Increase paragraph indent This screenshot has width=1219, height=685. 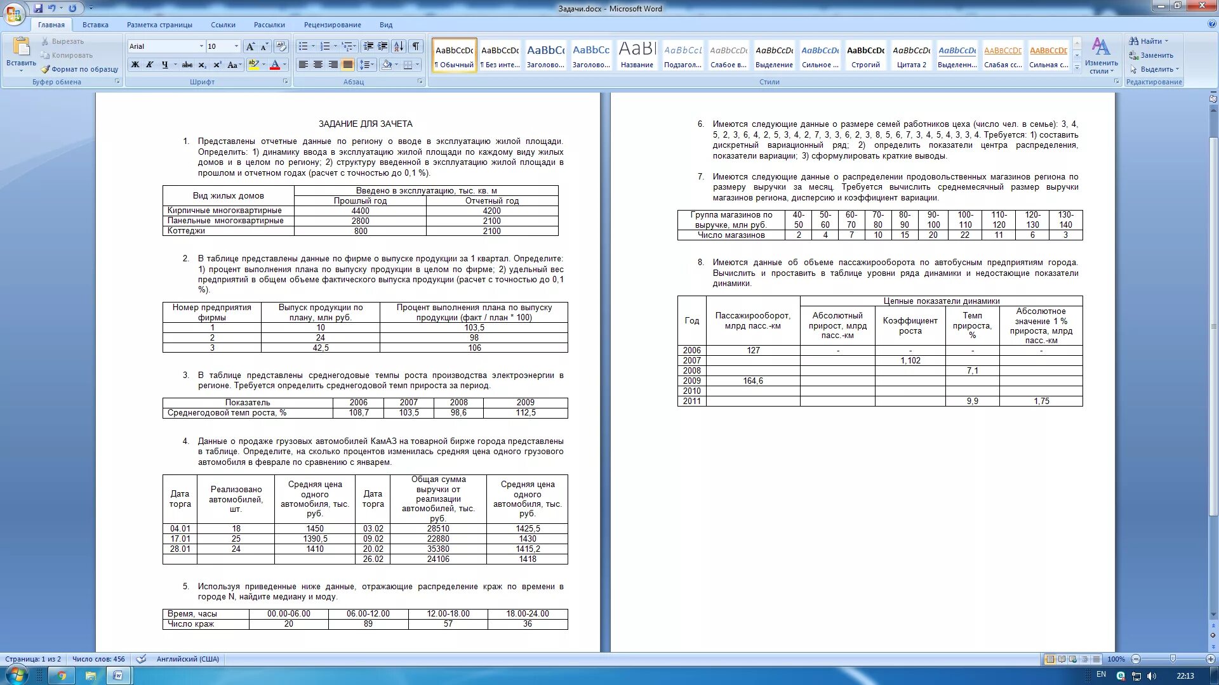tap(383, 46)
